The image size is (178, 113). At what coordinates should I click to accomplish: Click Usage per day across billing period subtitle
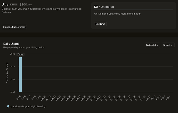24,47
